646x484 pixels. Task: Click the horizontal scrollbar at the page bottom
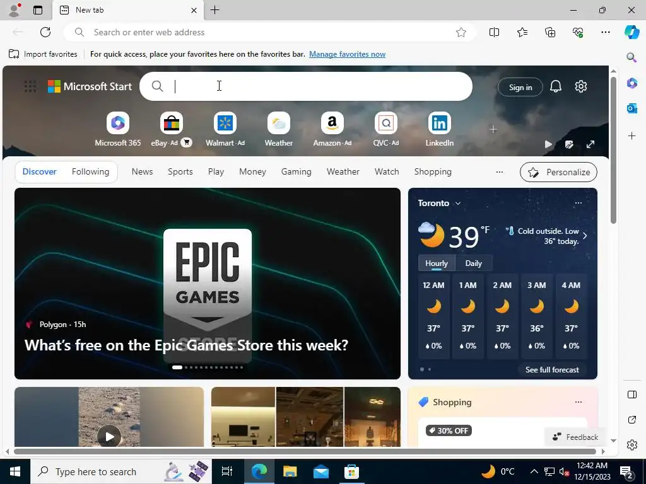(304, 451)
